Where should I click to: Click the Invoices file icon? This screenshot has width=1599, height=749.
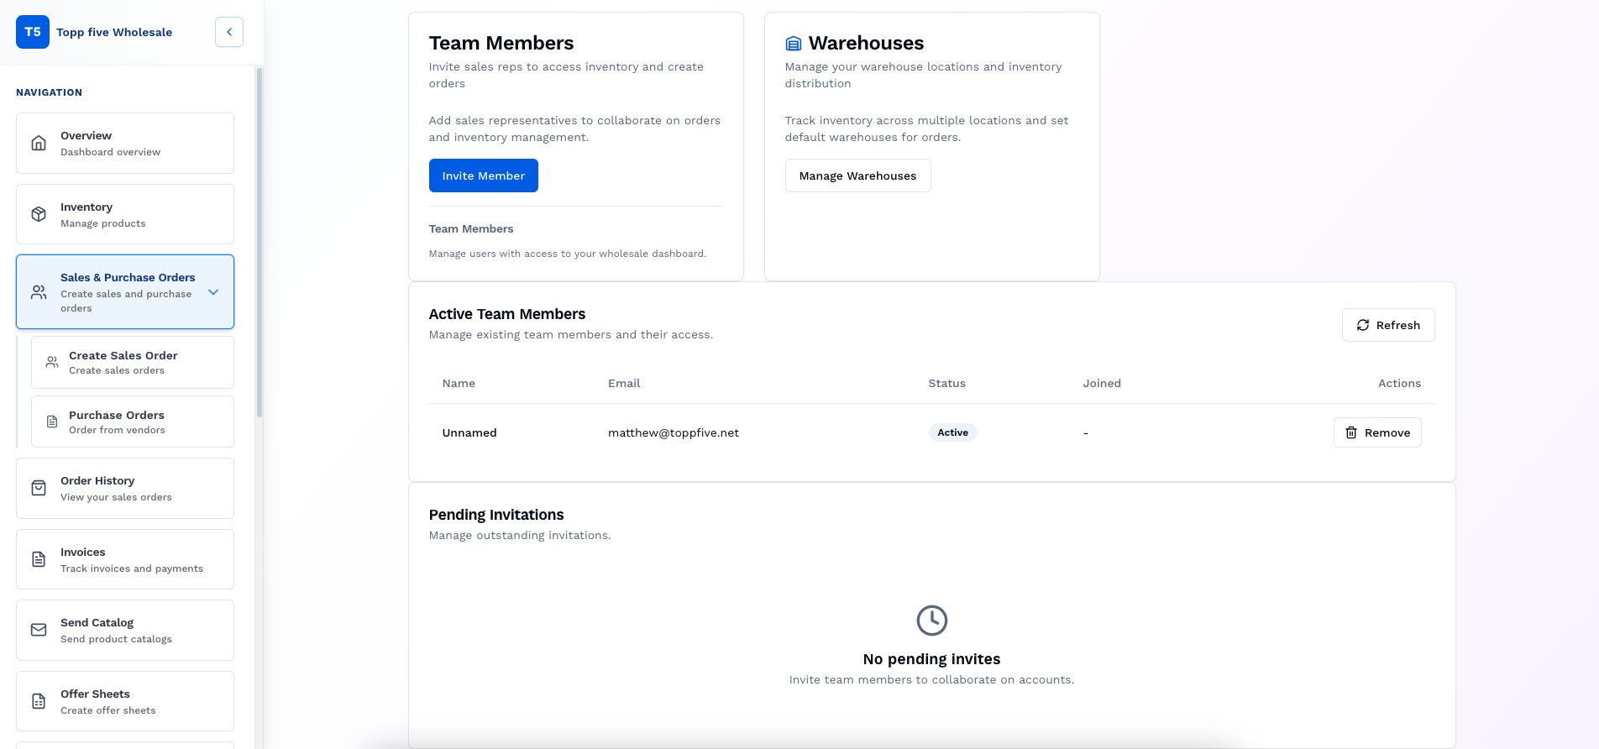(39, 559)
